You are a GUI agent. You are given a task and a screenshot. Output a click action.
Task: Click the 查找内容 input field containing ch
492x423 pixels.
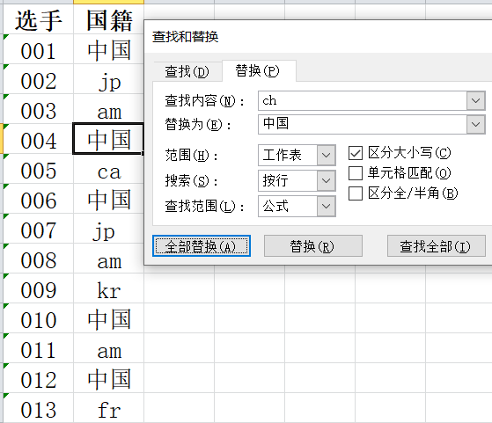[x=362, y=100]
